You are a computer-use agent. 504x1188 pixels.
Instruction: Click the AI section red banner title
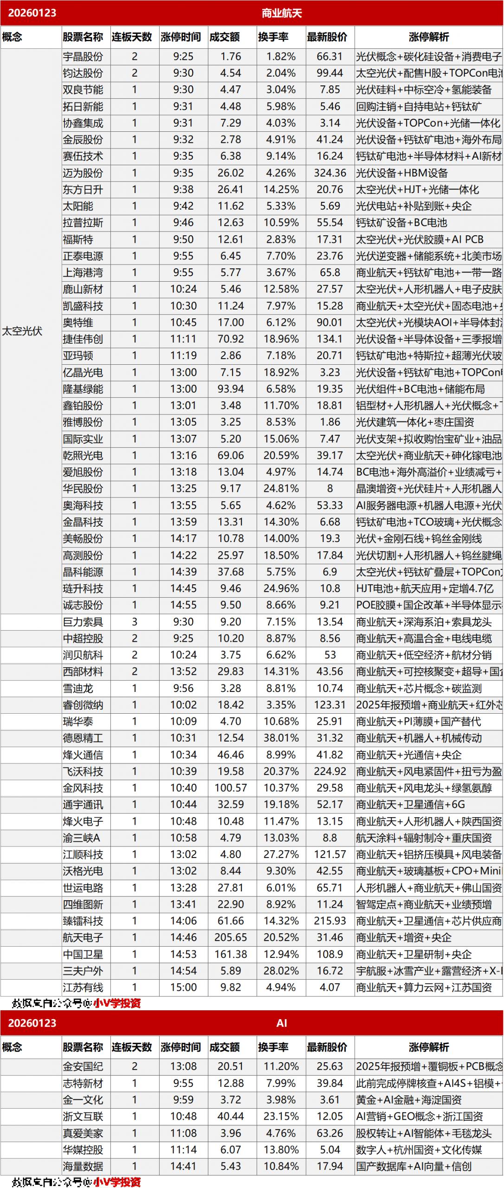point(282,1023)
